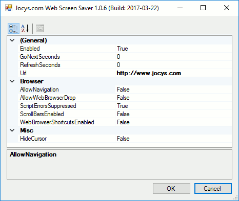
Task: Click the OK button
Action: tap(171, 189)
